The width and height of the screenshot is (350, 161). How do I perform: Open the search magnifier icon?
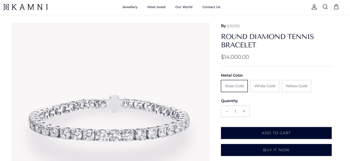click(x=325, y=7)
